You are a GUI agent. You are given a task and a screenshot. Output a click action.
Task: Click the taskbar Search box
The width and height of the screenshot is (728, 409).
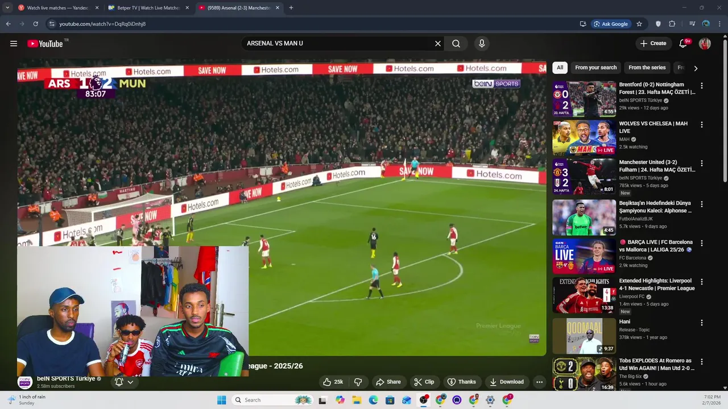(273, 400)
